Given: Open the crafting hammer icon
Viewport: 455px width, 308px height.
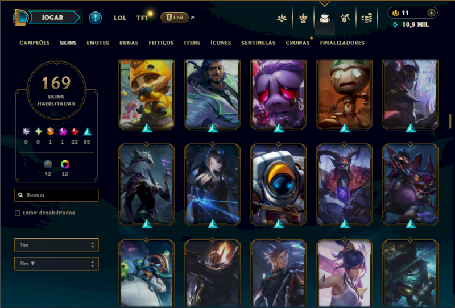Looking at the screenshot, I should click(x=345, y=18).
